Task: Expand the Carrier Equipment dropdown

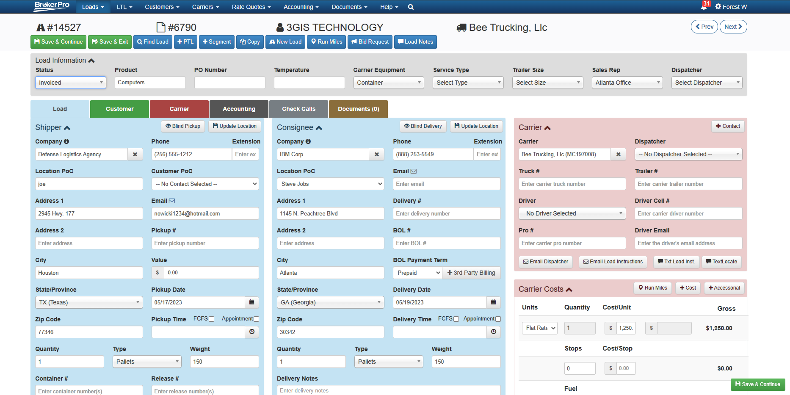Action: coord(389,83)
